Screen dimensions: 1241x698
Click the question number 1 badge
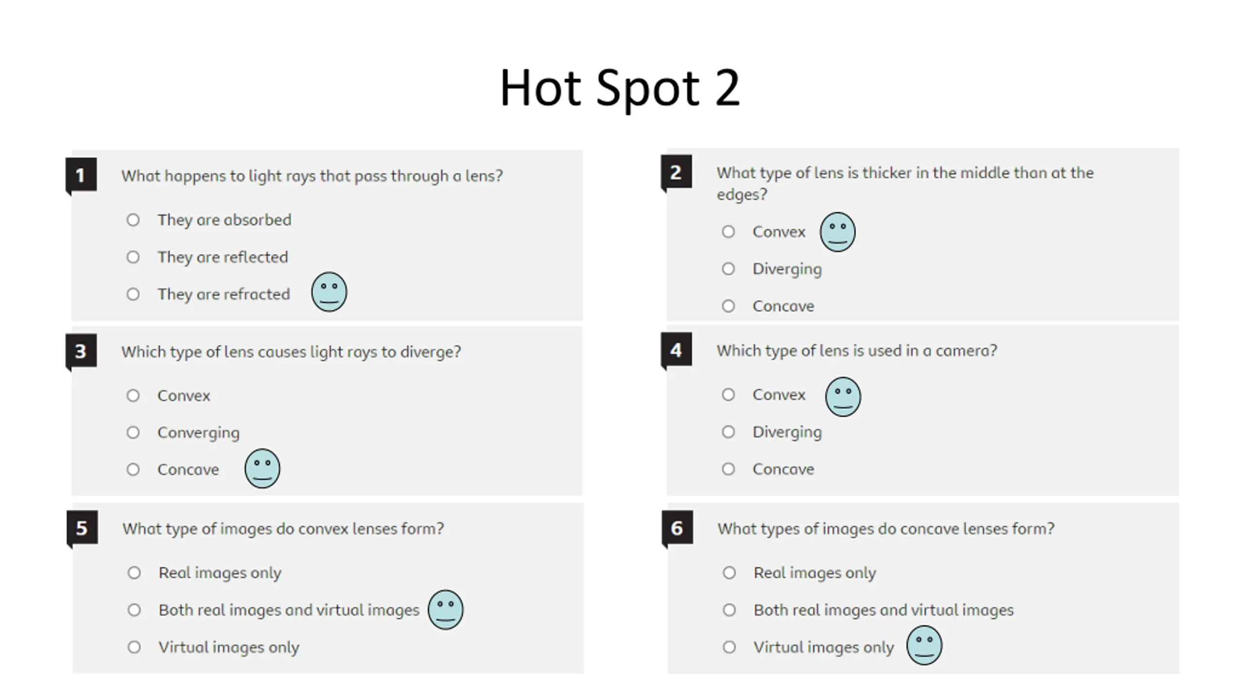tap(81, 175)
